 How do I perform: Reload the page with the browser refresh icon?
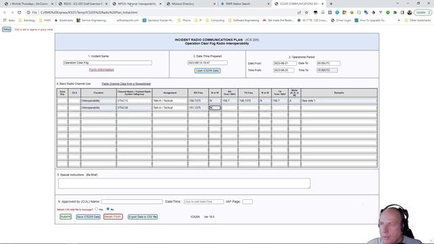click(x=20, y=12)
